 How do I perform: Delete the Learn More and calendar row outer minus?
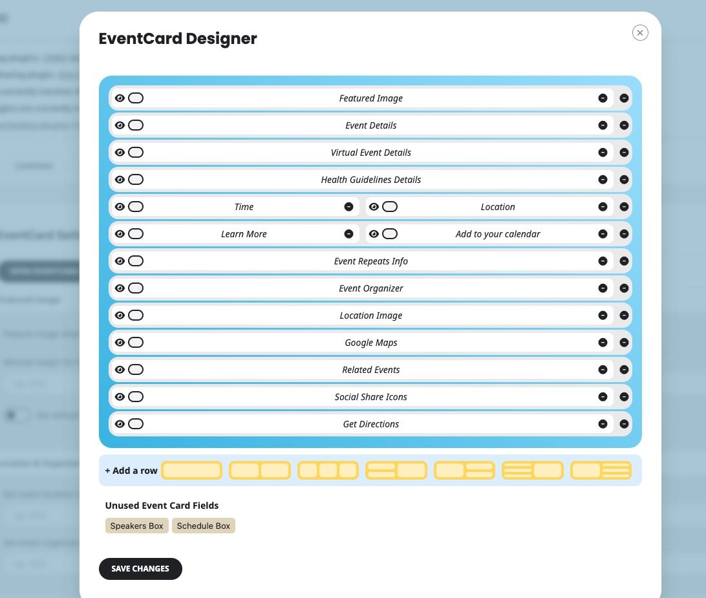[x=624, y=234]
